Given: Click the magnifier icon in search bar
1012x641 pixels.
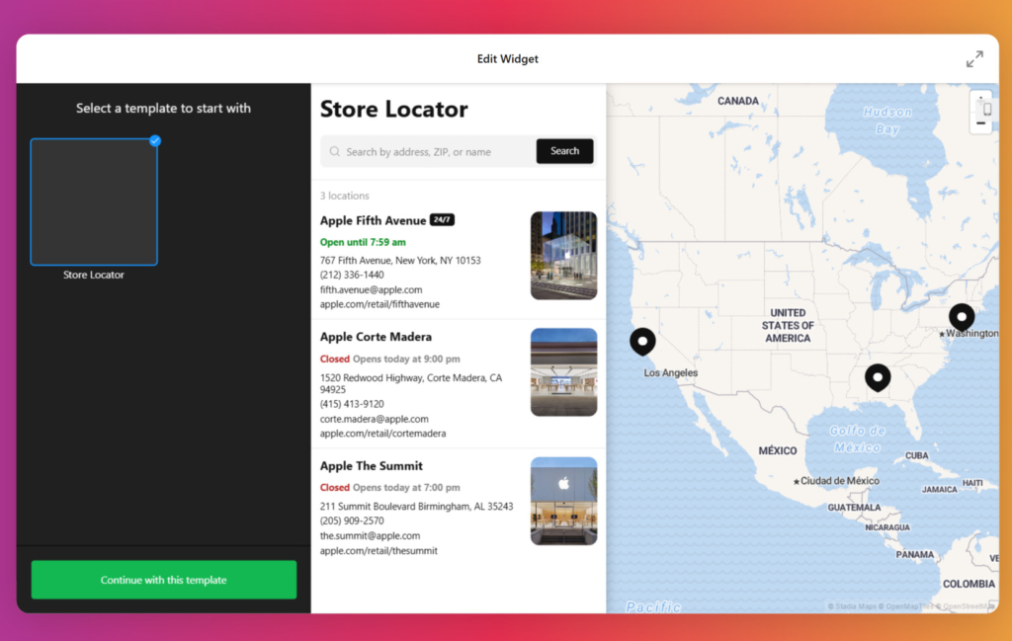Looking at the screenshot, I should pos(335,151).
